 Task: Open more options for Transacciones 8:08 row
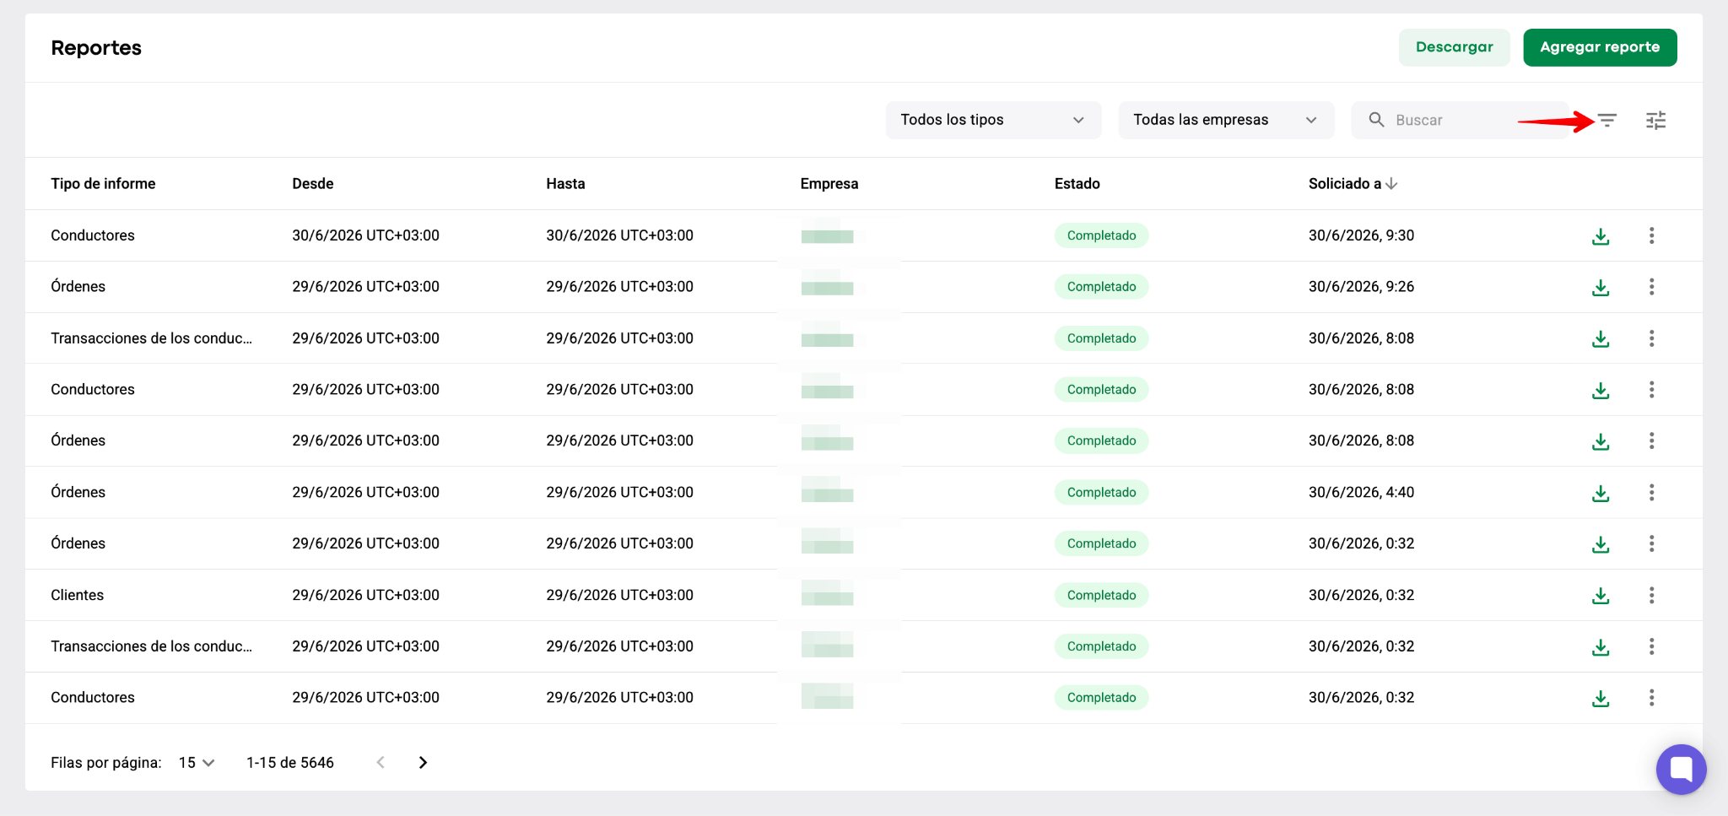pyautogui.click(x=1651, y=338)
